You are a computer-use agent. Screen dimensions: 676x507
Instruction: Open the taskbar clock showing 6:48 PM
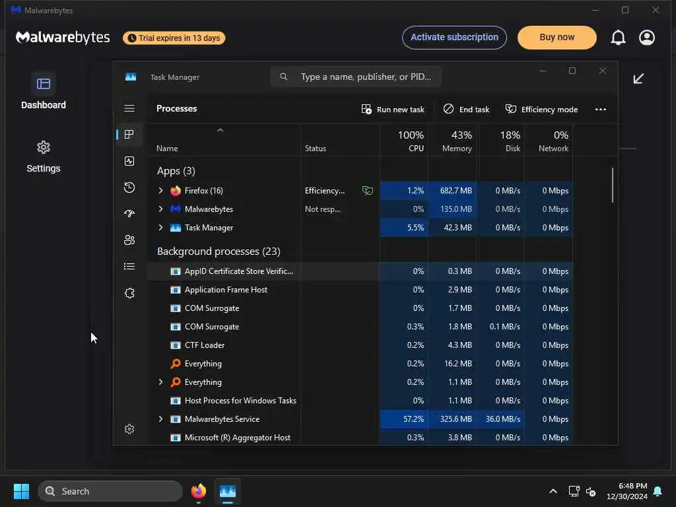click(x=627, y=491)
